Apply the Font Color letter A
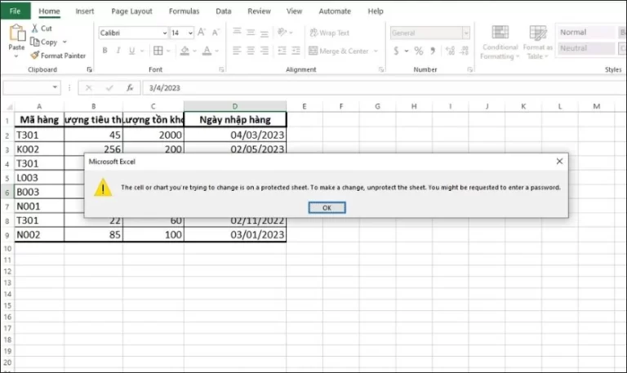 pos(207,51)
